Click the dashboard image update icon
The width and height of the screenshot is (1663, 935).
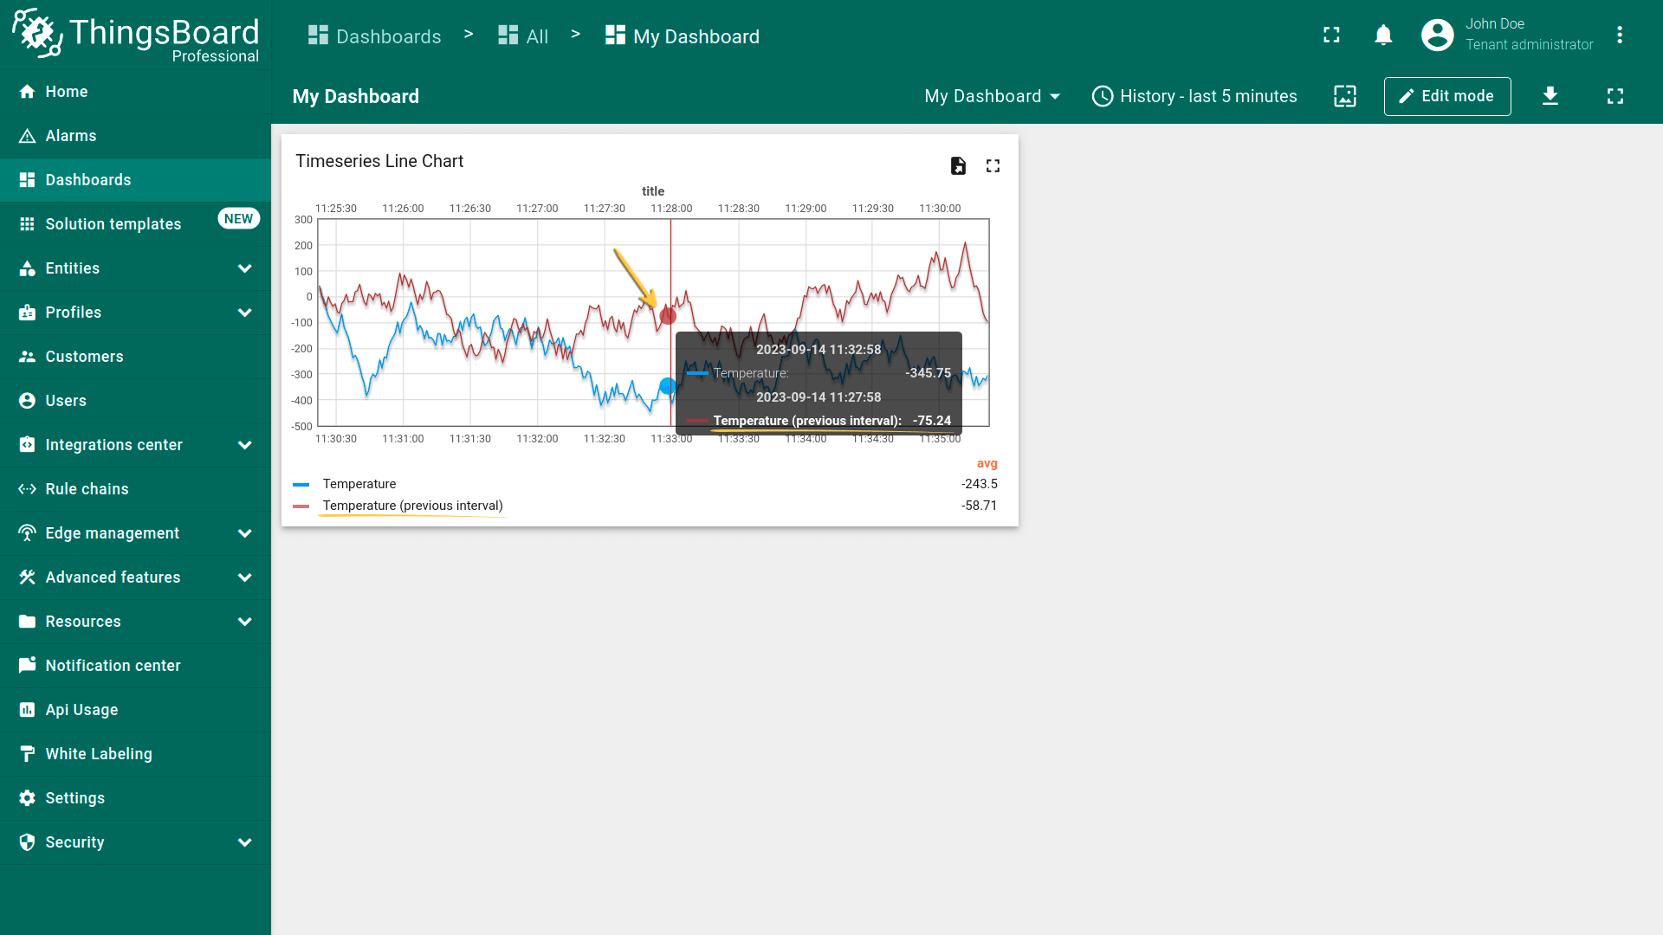(1344, 96)
